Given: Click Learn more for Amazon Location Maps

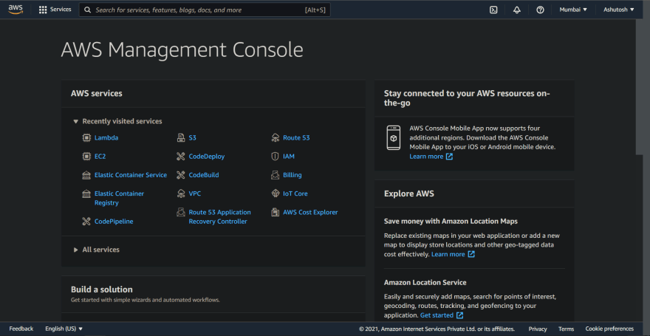Looking at the screenshot, I should click(x=448, y=254).
